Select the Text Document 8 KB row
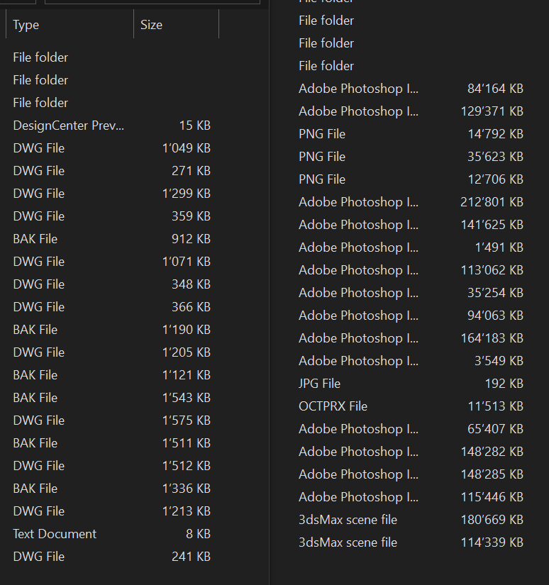Screen dimensions: 549x585 tap(55, 534)
